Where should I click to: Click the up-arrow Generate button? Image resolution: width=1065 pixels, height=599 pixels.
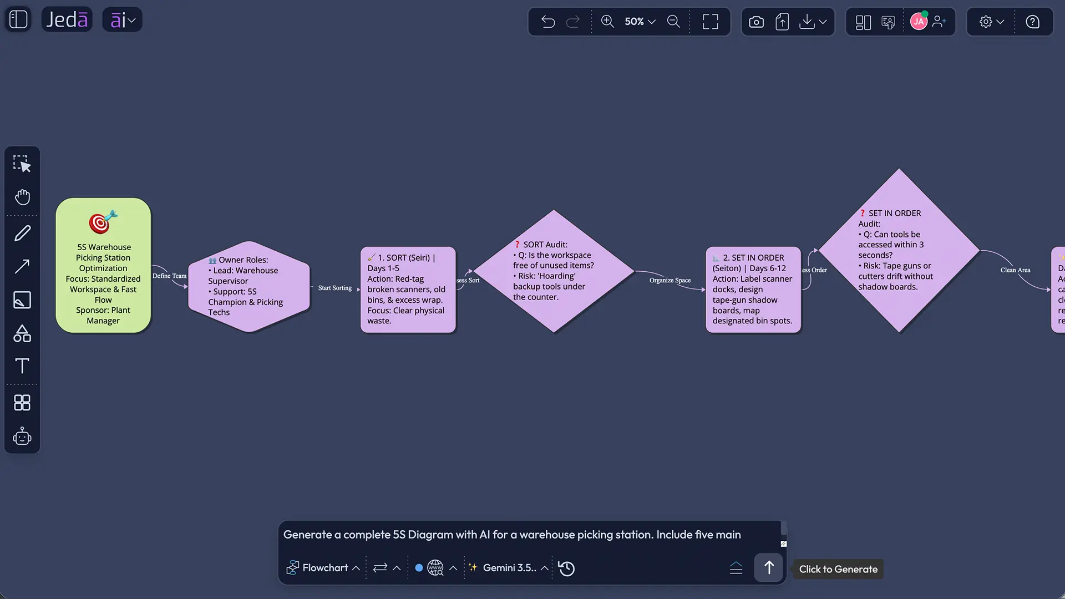[x=769, y=568]
